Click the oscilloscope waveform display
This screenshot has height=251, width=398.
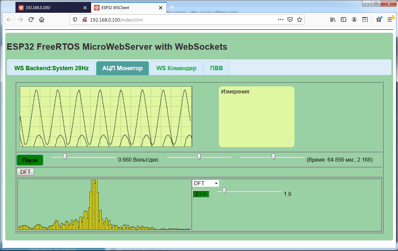[106, 117]
